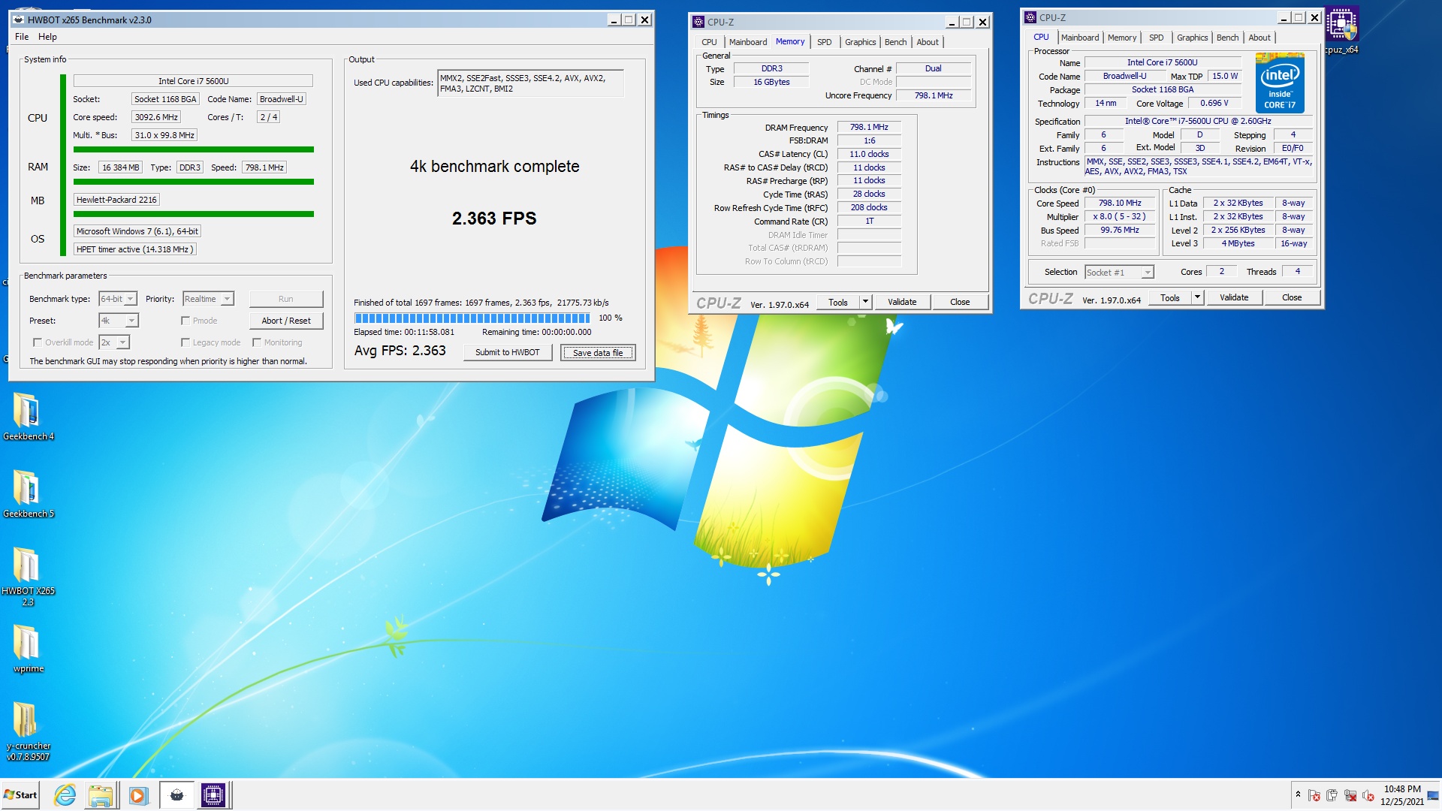The image size is (1442, 811).
Task: Switch to CPU-Z taskbar button
Action: 213,795
